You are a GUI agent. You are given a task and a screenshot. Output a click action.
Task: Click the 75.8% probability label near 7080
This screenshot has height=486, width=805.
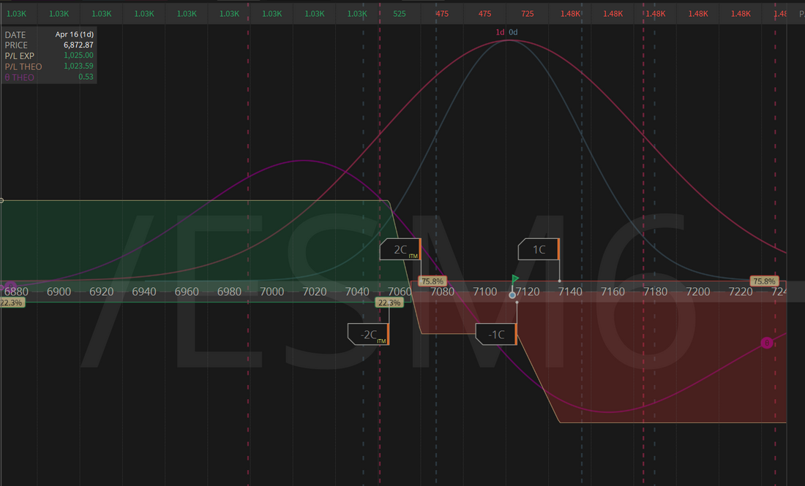pos(432,281)
